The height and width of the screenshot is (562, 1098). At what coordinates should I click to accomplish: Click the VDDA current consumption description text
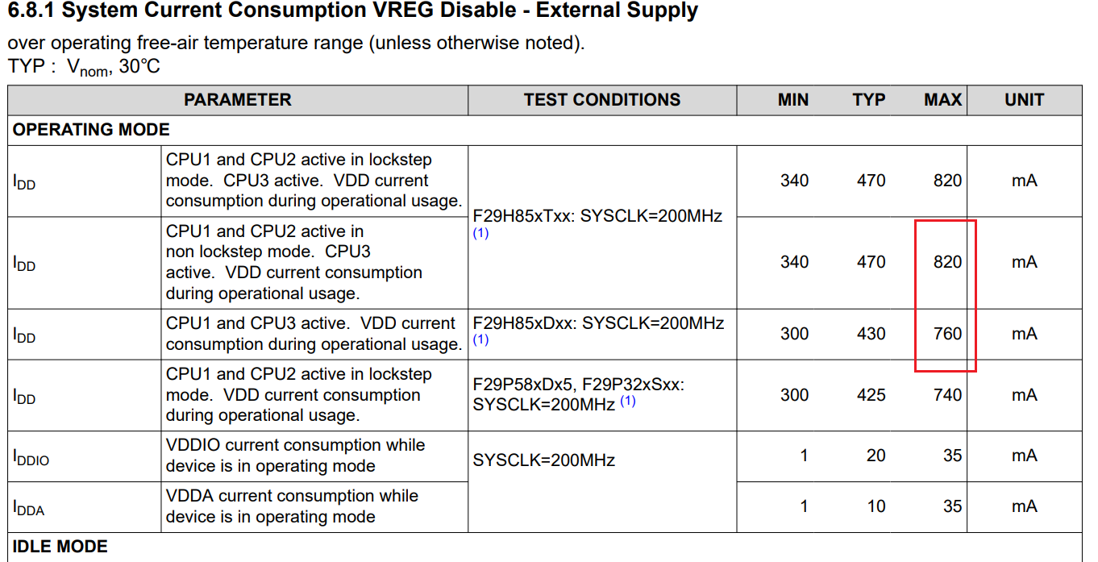pos(293,506)
